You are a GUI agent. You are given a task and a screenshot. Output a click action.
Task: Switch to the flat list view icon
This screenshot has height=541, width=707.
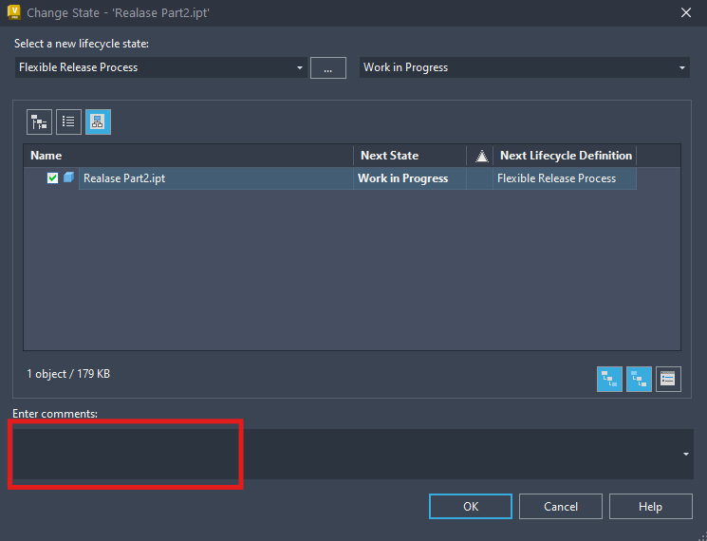(68, 121)
